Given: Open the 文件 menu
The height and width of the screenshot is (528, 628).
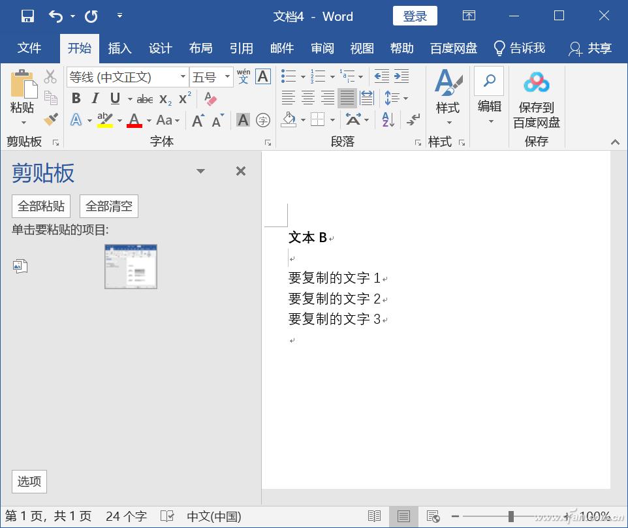Looking at the screenshot, I should click(29, 48).
